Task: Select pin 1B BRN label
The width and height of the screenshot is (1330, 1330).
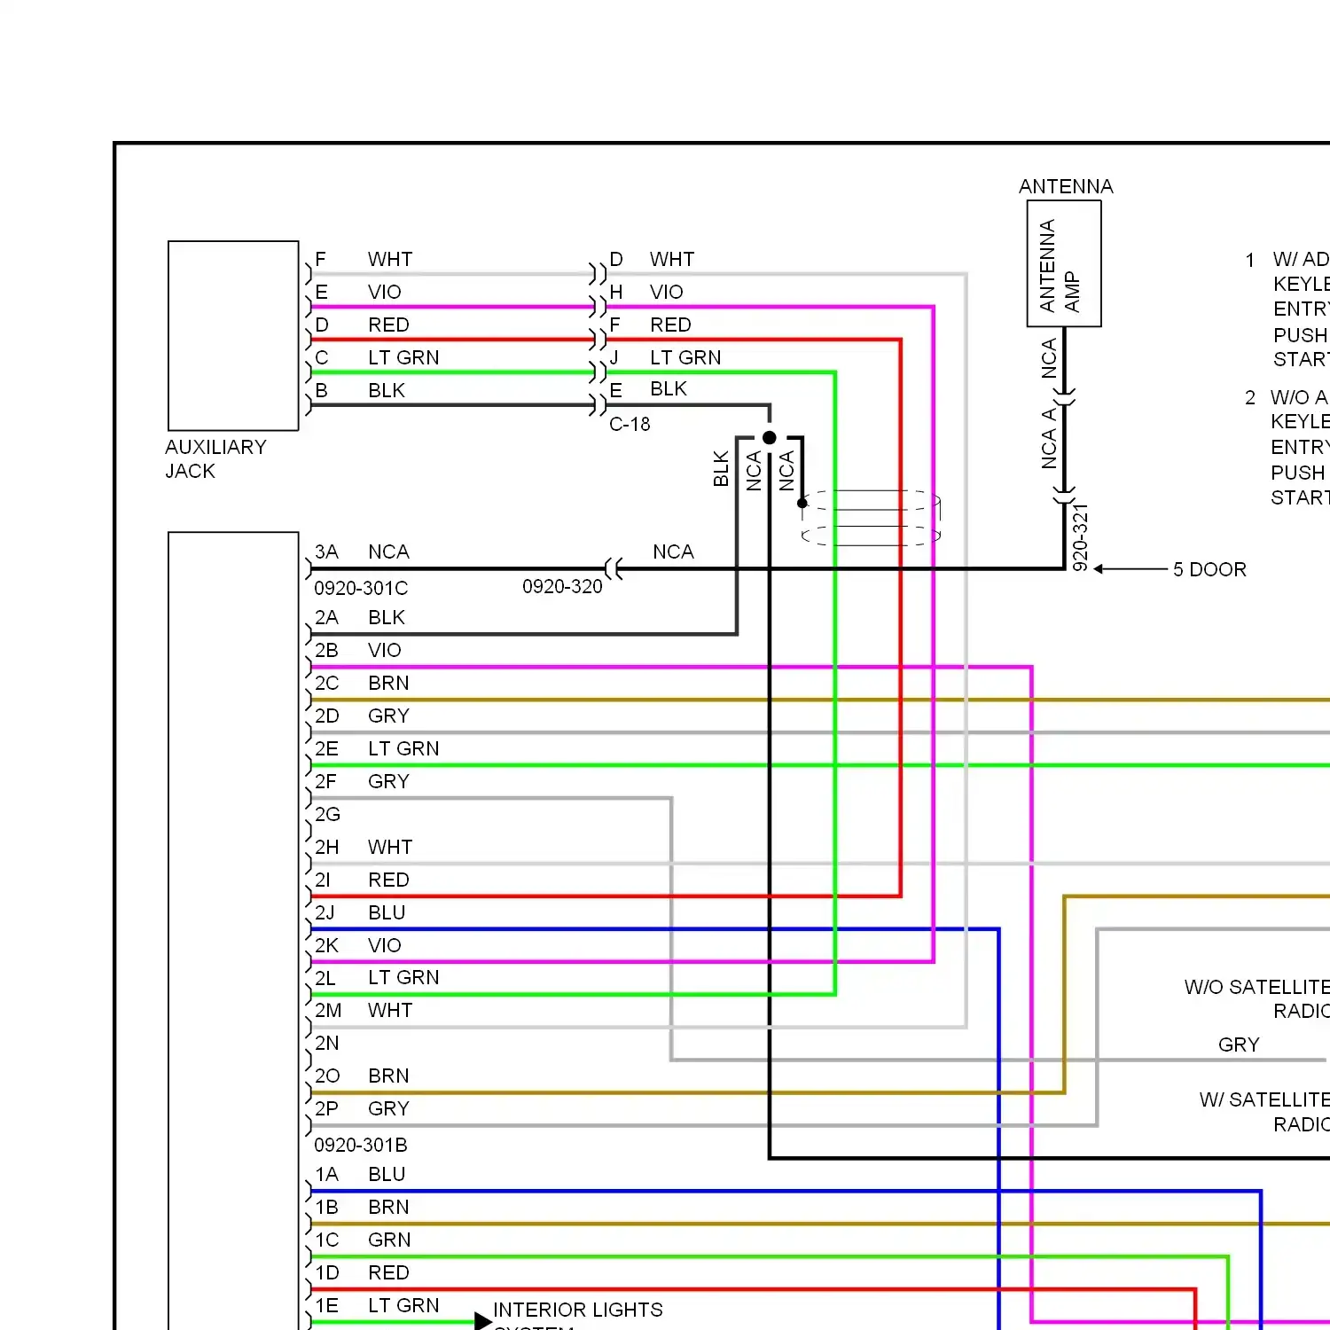Action: click(362, 1207)
